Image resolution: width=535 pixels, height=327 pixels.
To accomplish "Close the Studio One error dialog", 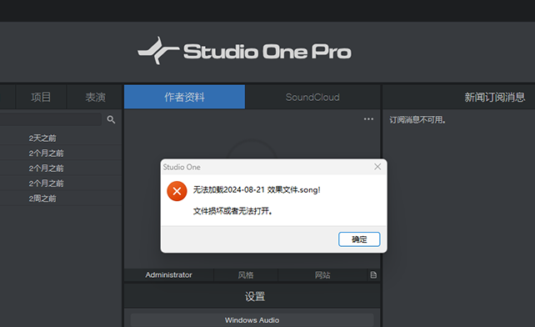I will (x=377, y=167).
